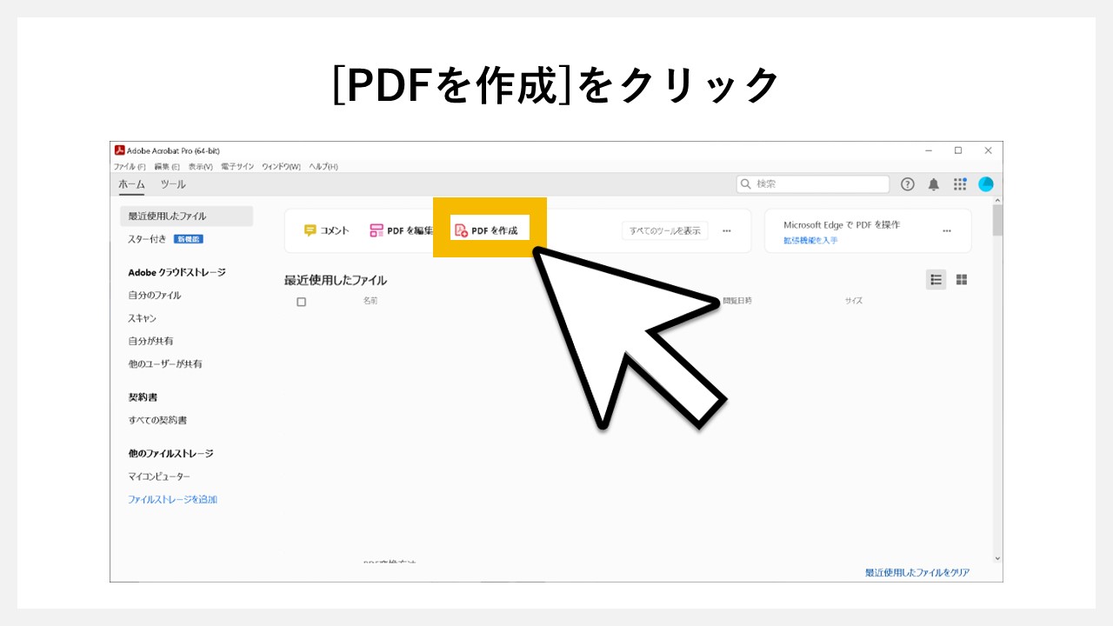This screenshot has height=626, width=1113.
Task: Switch files to list view
Action: (936, 279)
